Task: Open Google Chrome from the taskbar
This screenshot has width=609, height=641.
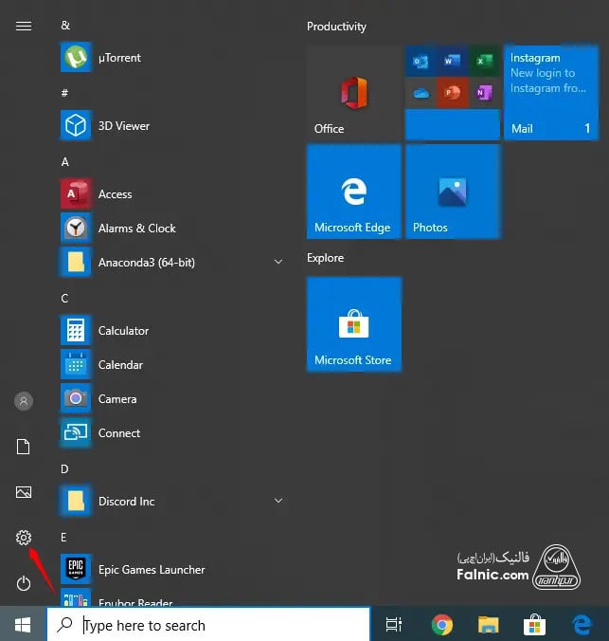Action: (441, 624)
